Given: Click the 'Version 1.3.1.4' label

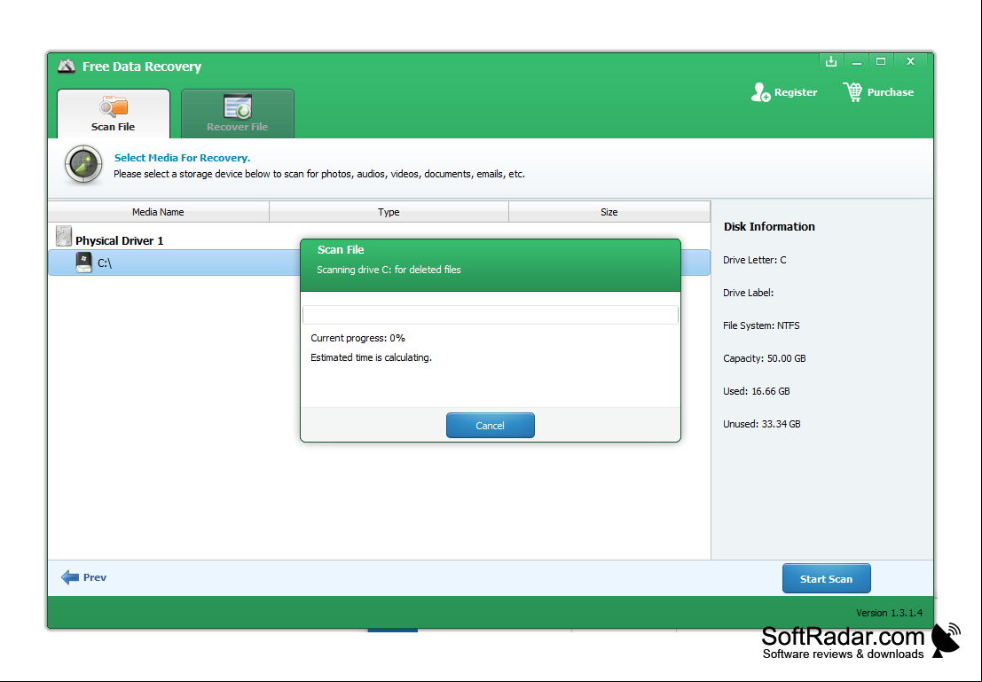Looking at the screenshot, I should [x=890, y=613].
